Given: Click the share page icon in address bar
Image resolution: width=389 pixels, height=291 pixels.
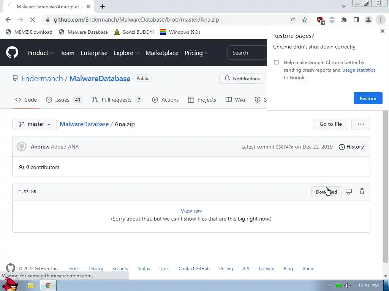Looking at the screenshot, I should [293, 20].
